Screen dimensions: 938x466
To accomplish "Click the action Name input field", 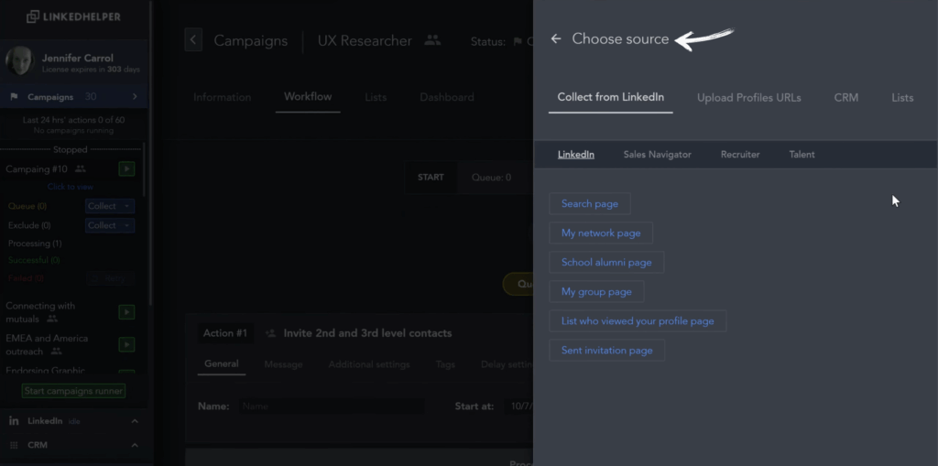I will pyautogui.click(x=332, y=406).
